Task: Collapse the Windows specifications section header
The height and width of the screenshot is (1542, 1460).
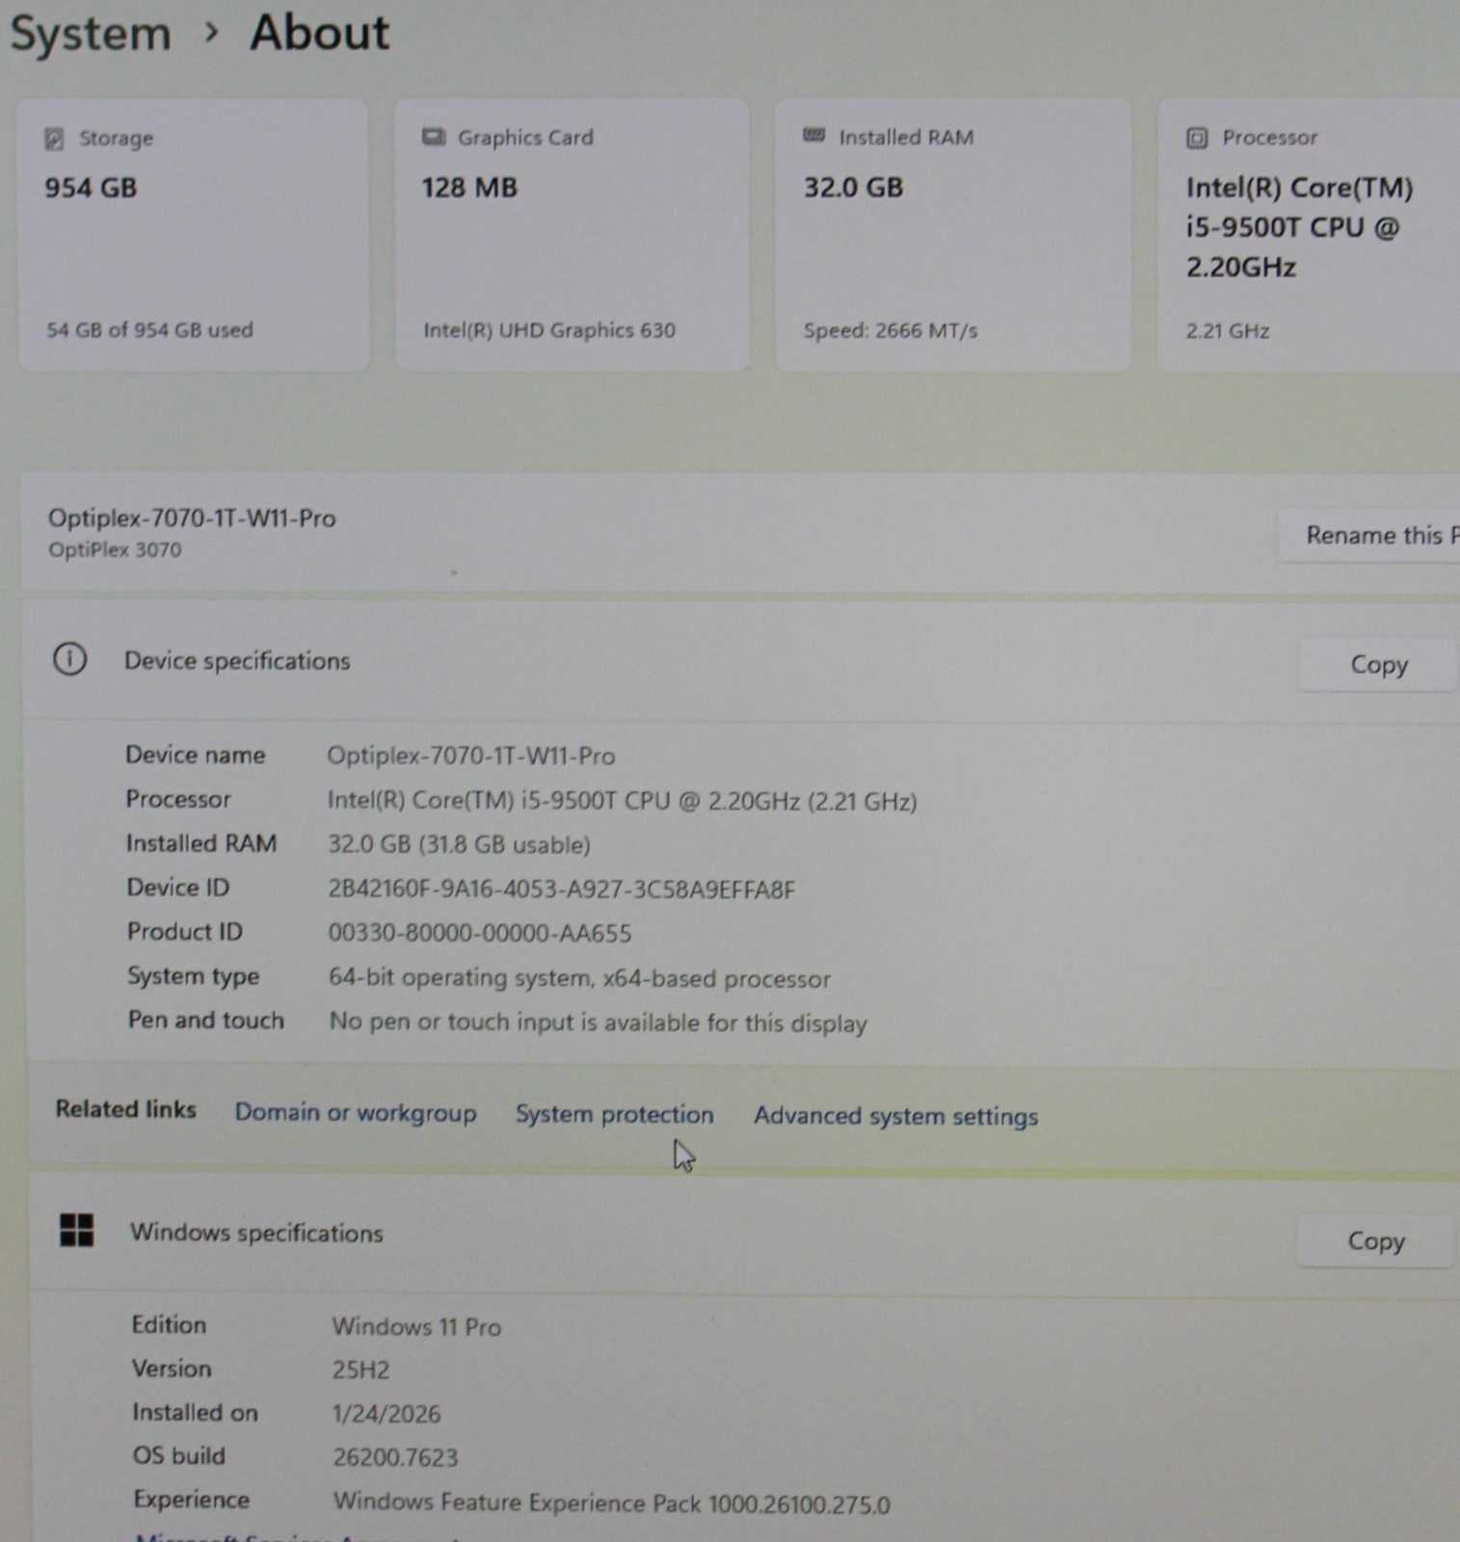Action: coord(742,1234)
